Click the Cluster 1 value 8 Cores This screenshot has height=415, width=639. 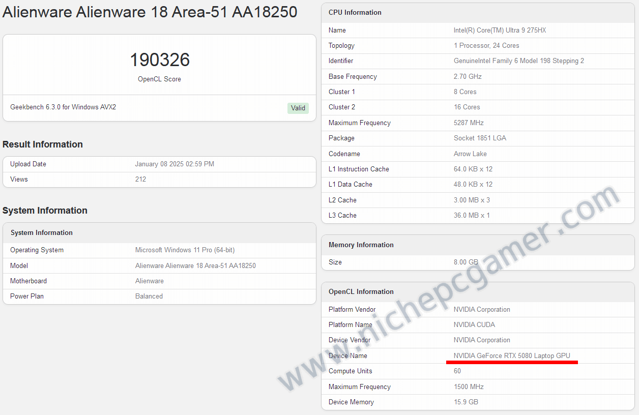tap(465, 92)
